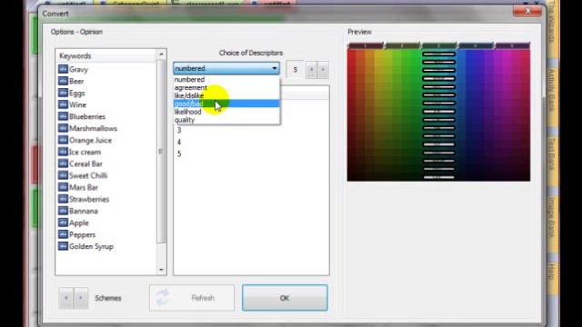Screen dimensions: 582x327
Task: Choose 'numbered' from descriptor dropdown list
Action: coord(226,79)
